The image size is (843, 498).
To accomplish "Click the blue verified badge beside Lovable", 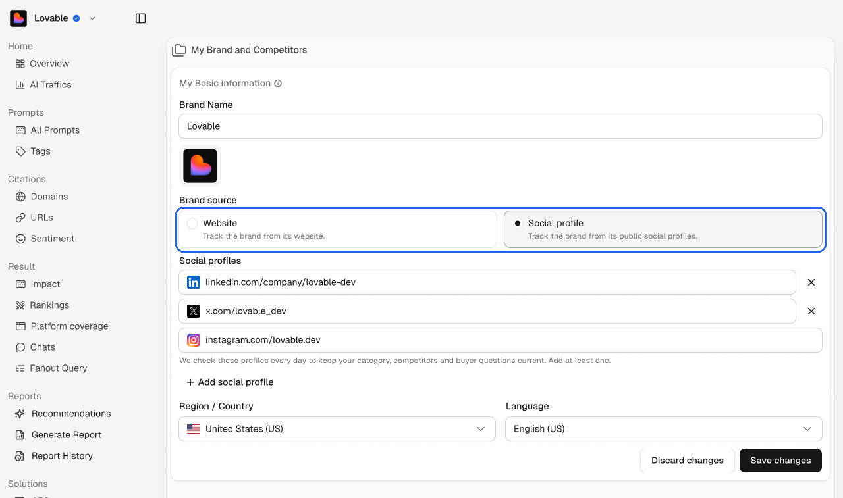I will click(x=76, y=18).
